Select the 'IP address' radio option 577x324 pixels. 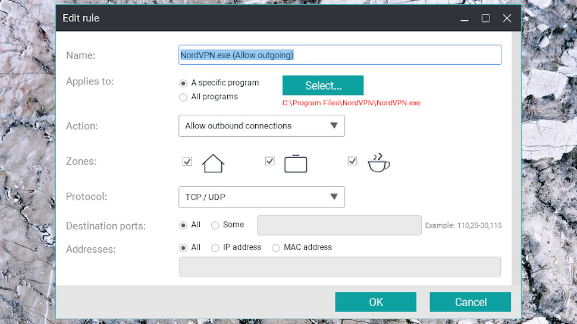(x=215, y=248)
